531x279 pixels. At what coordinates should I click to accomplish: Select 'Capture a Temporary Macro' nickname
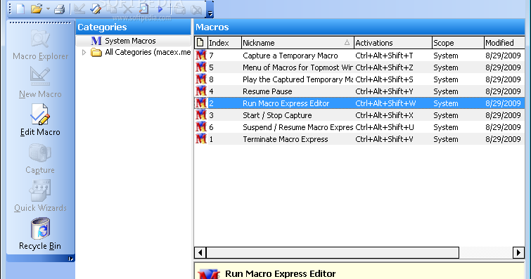(290, 56)
